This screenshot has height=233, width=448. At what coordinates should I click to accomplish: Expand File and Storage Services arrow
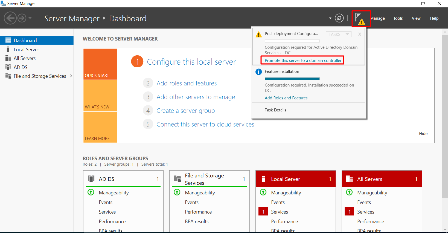tap(71, 76)
